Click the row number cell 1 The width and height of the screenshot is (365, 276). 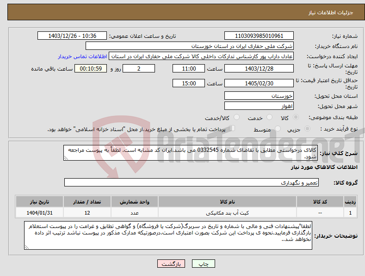point(350,213)
